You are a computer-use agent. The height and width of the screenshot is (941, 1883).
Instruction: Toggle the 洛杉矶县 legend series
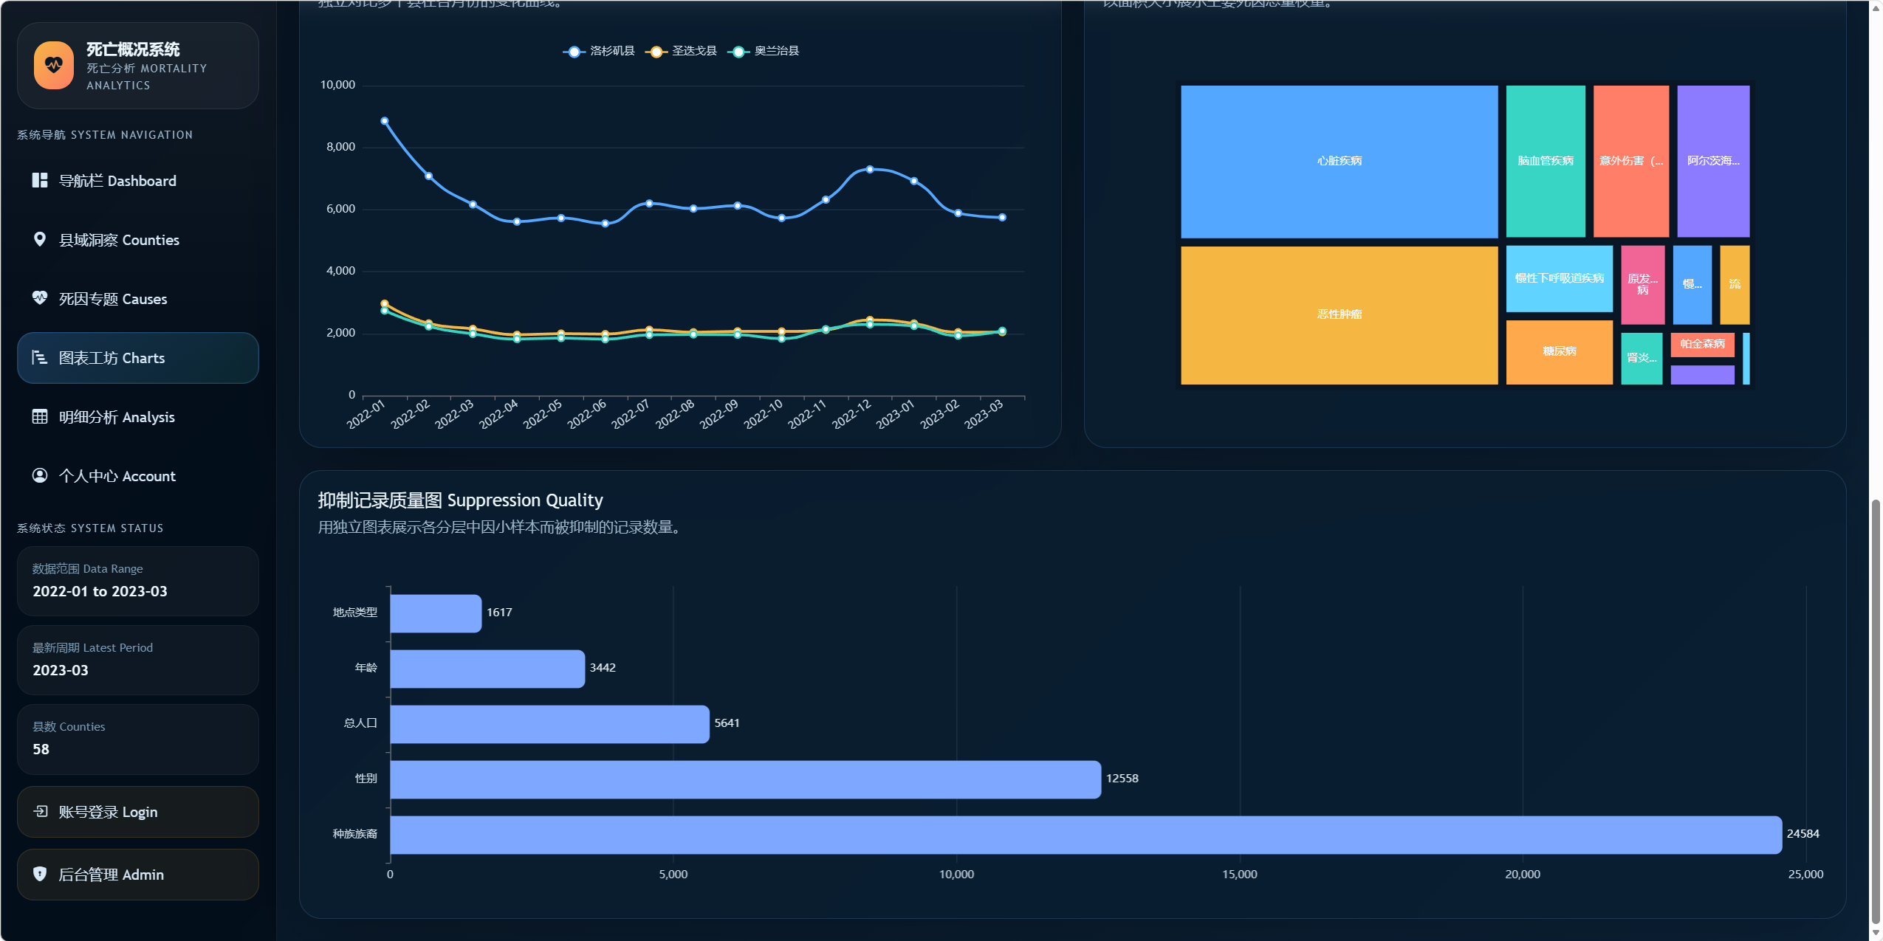point(600,51)
